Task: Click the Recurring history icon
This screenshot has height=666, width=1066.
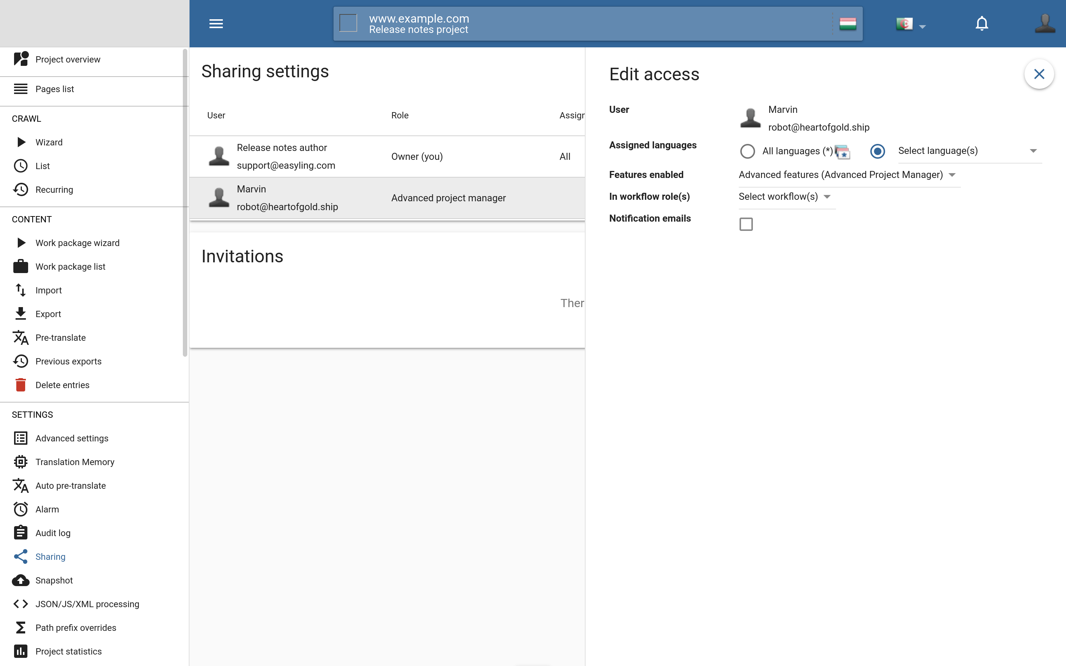Action: (x=21, y=189)
